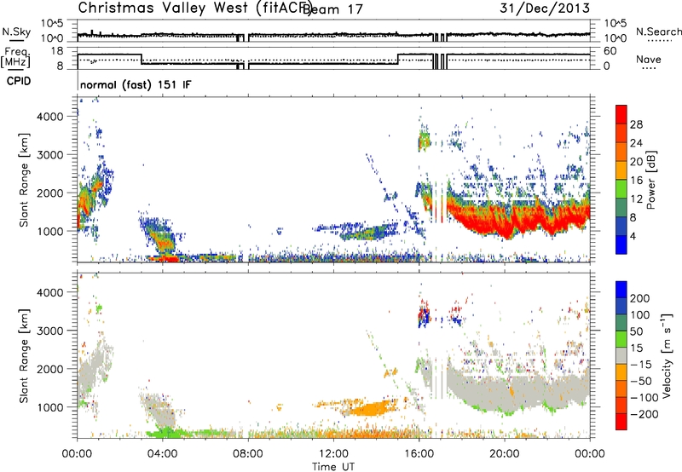Click the 'Time UT' axis label
682x472 pixels.
(333, 466)
